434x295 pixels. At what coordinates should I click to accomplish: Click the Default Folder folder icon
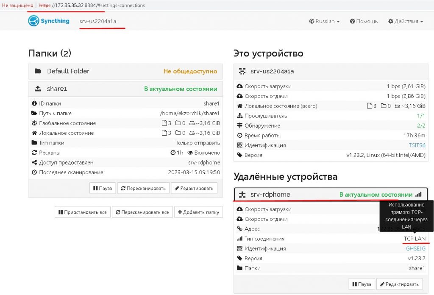38,71
